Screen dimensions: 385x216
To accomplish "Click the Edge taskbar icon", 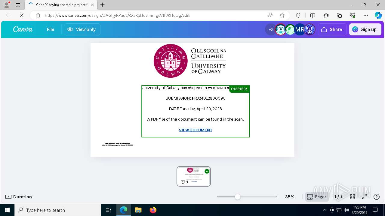I will pyautogui.click(x=124, y=210).
